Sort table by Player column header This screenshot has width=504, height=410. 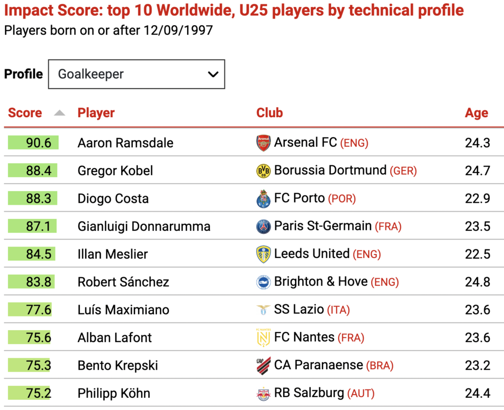pyautogui.click(x=96, y=113)
